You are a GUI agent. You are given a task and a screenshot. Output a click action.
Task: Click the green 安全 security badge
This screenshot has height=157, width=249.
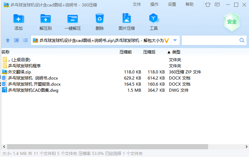(232, 22)
